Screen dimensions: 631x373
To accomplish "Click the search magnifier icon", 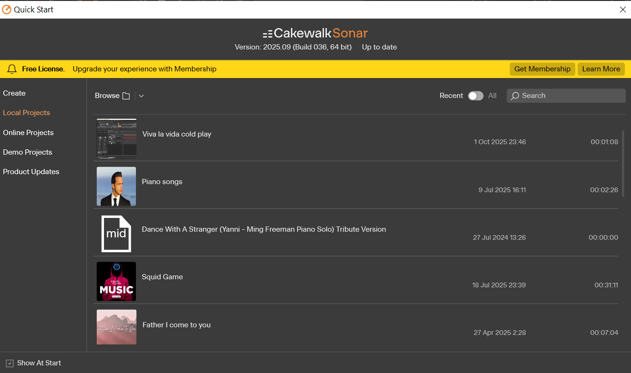I will point(515,96).
